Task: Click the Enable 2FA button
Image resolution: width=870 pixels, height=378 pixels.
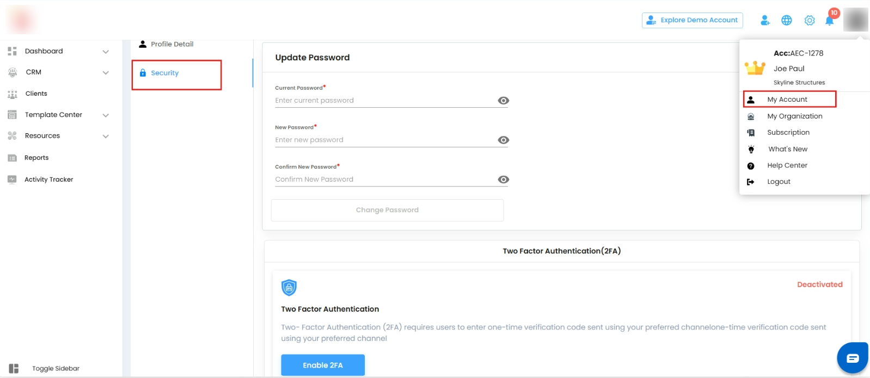Action: pos(323,365)
